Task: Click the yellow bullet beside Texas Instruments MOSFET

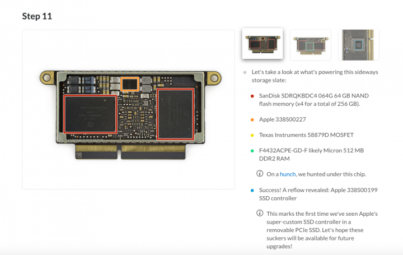Action: click(252, 136)
